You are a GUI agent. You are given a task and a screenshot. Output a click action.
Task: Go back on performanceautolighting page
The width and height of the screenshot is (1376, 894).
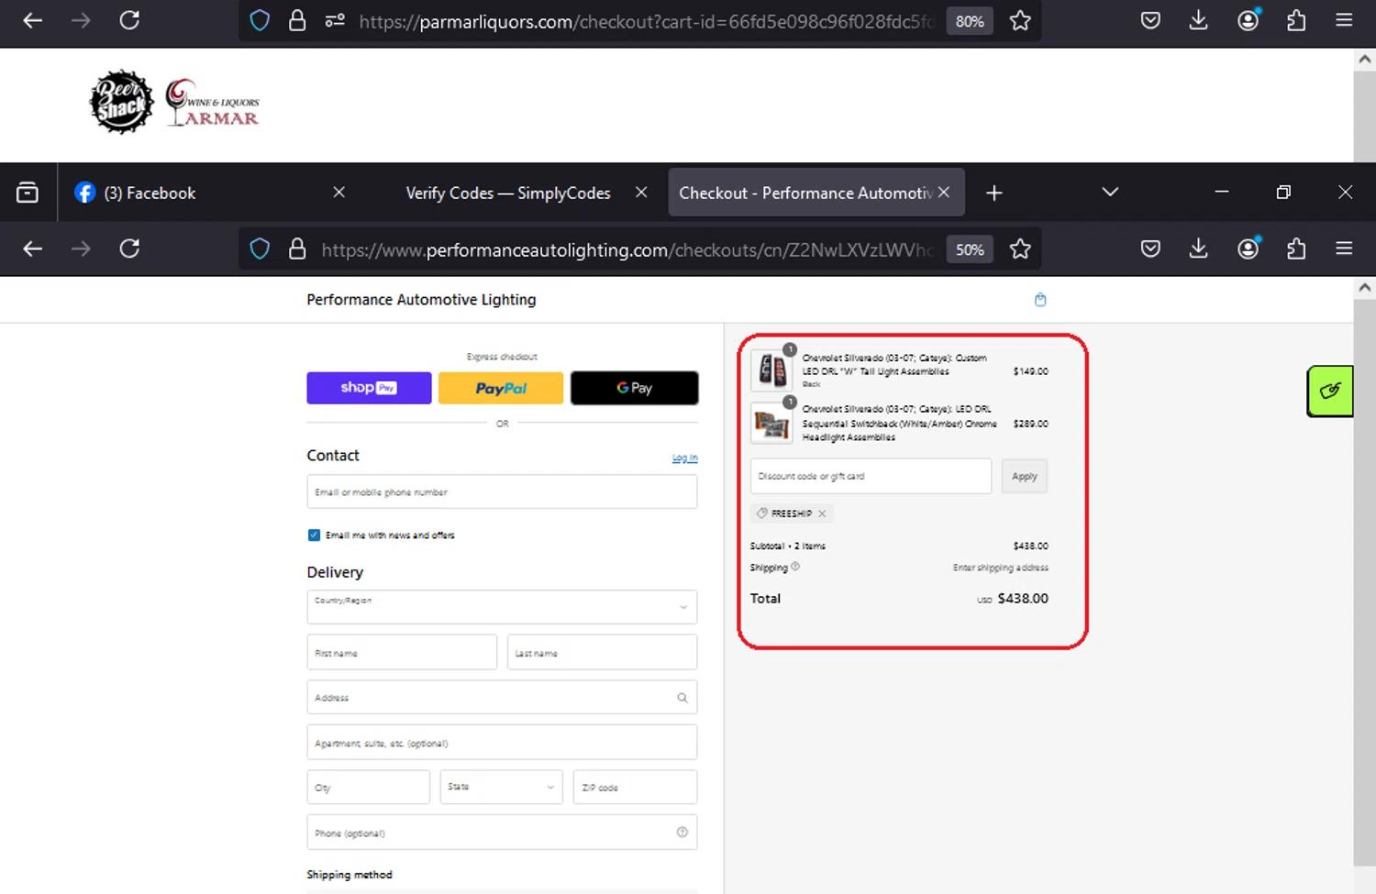pyautogui.click(x=33, y=248)
